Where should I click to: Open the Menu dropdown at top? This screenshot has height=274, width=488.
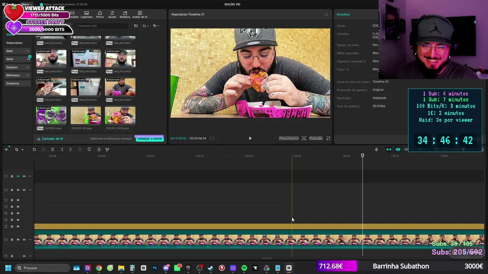[27, 4]
